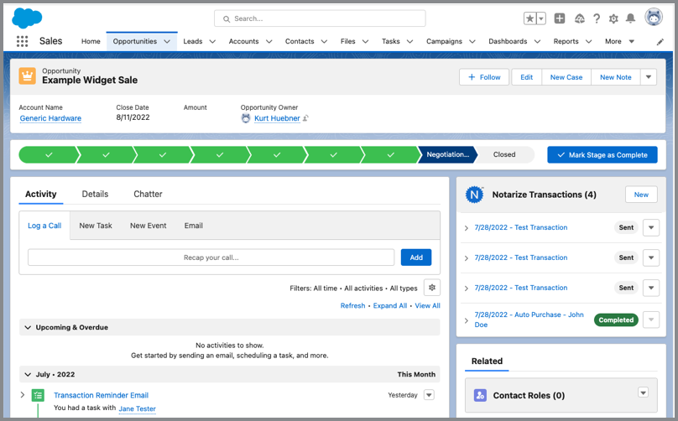Select the Email activity tab

[x=193, y=226]
